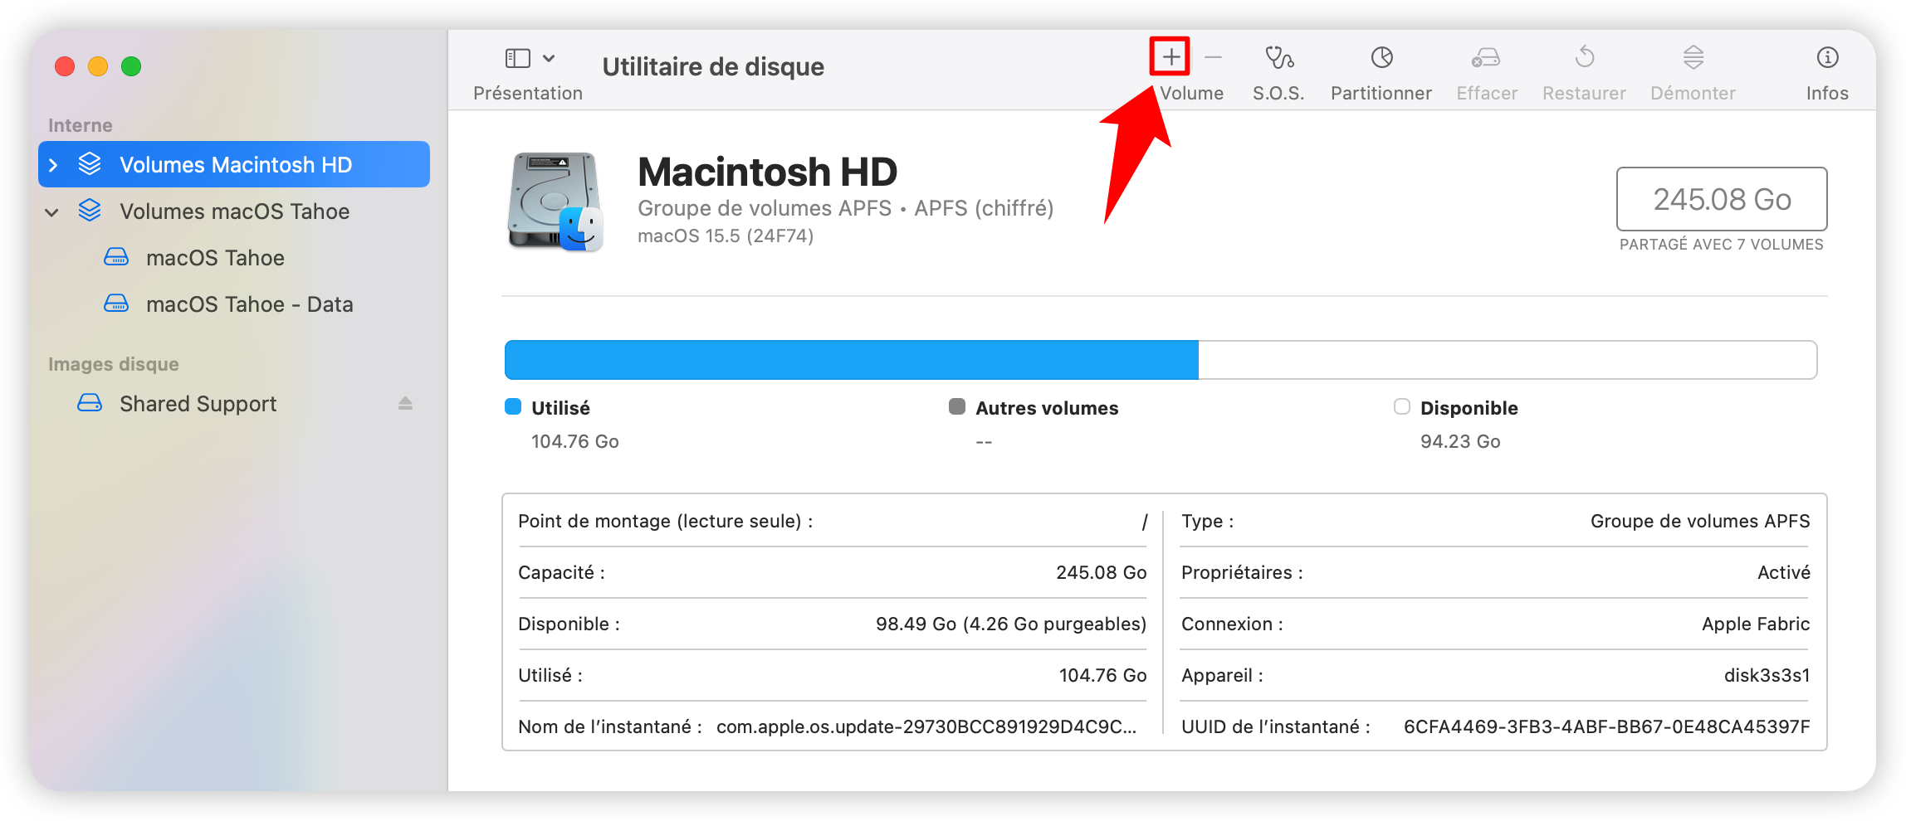Click the white Disponible legend swatch
1906x821 pixels.
[x=1402, y=406]
